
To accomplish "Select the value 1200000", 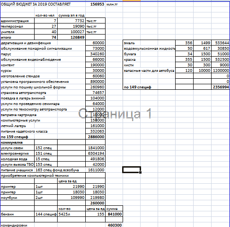I will [220, 70].
